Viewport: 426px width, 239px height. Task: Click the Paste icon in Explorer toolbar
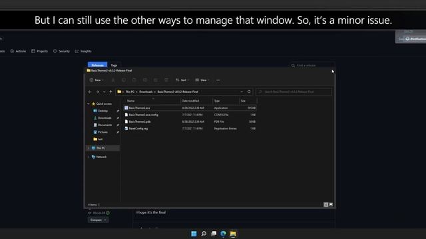(x=134, y=80)
